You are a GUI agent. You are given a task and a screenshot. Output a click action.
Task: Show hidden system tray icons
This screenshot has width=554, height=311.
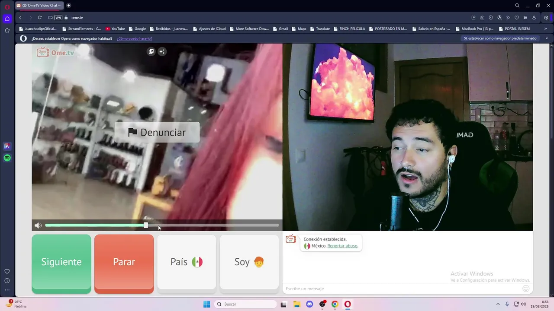tap(498, 304)
